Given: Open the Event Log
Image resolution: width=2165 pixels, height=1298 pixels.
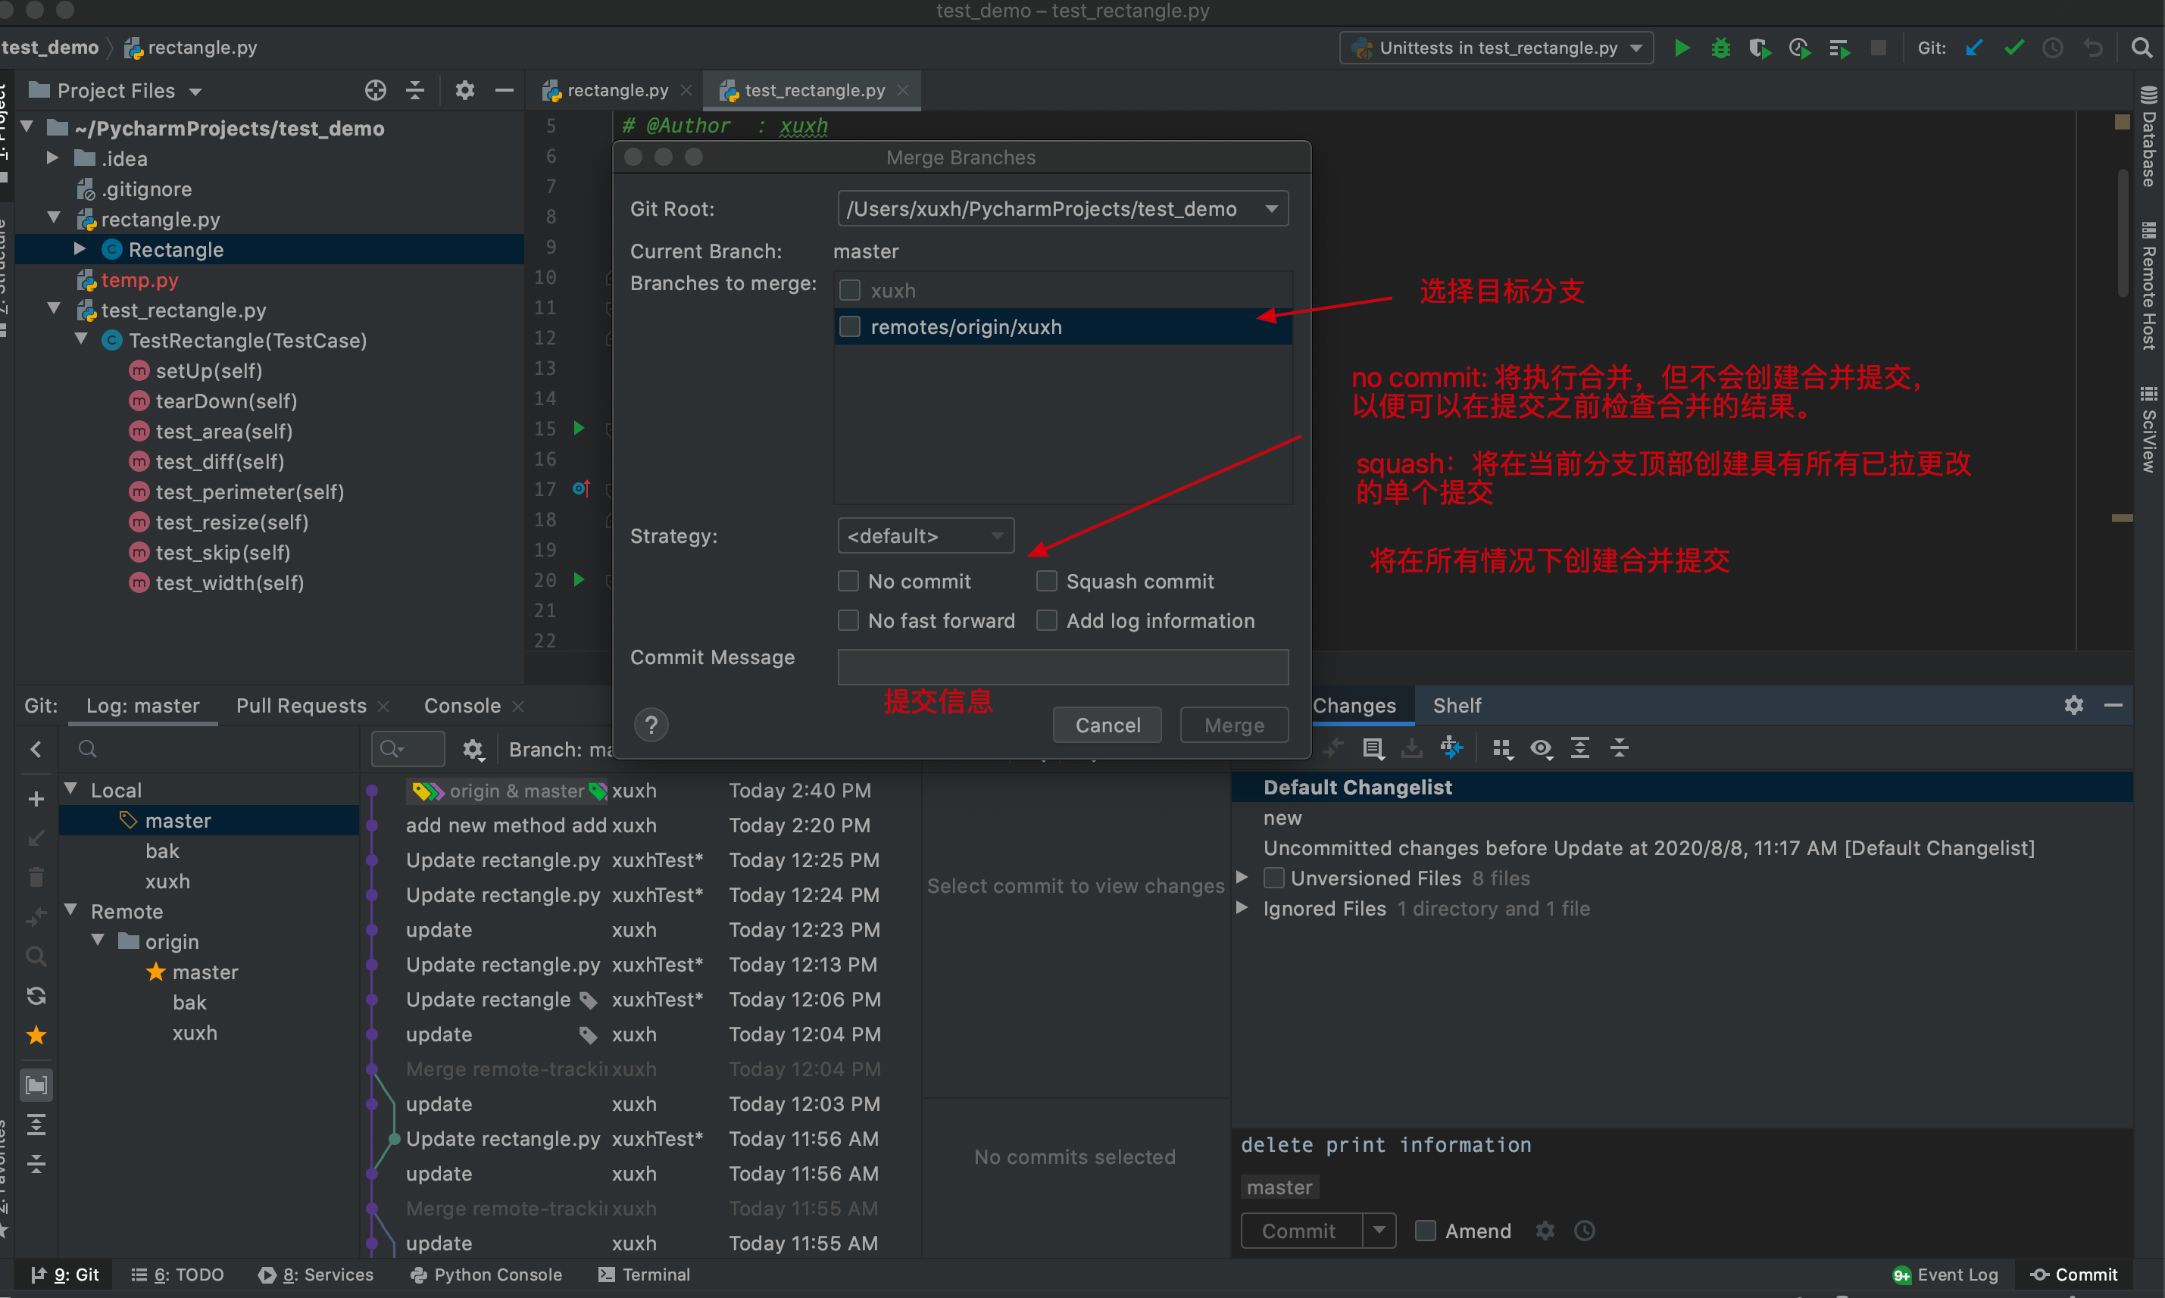Looking at the screenshot, I should (1945, 1275).
